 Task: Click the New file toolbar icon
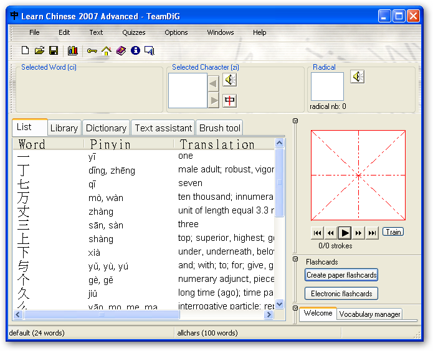(25, 50)
